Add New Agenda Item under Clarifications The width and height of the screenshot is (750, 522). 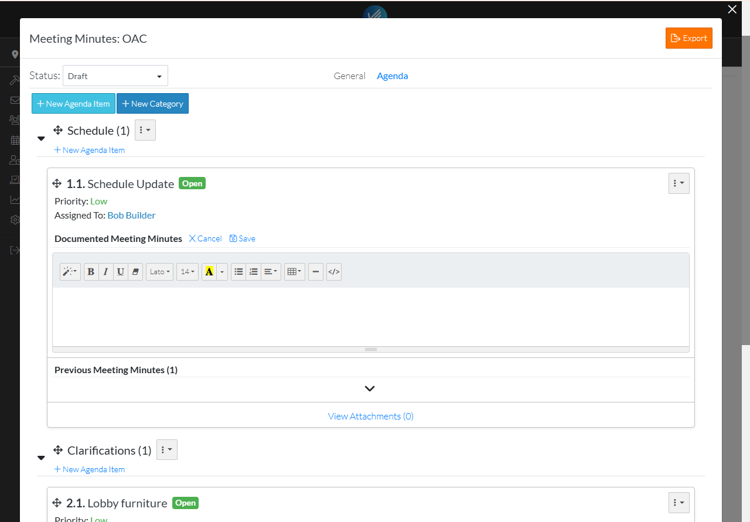[x=89, y=469]
